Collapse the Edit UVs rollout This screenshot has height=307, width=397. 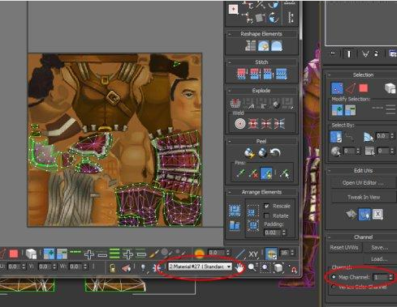(x=330, y=171)
